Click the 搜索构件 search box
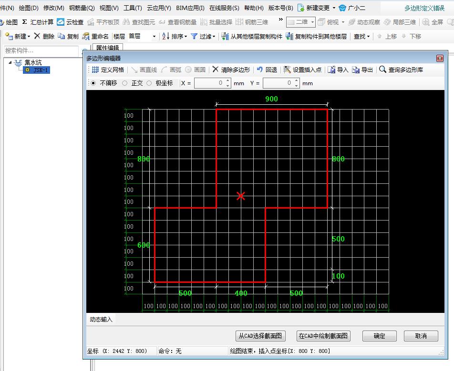 (x=41, y=50)
